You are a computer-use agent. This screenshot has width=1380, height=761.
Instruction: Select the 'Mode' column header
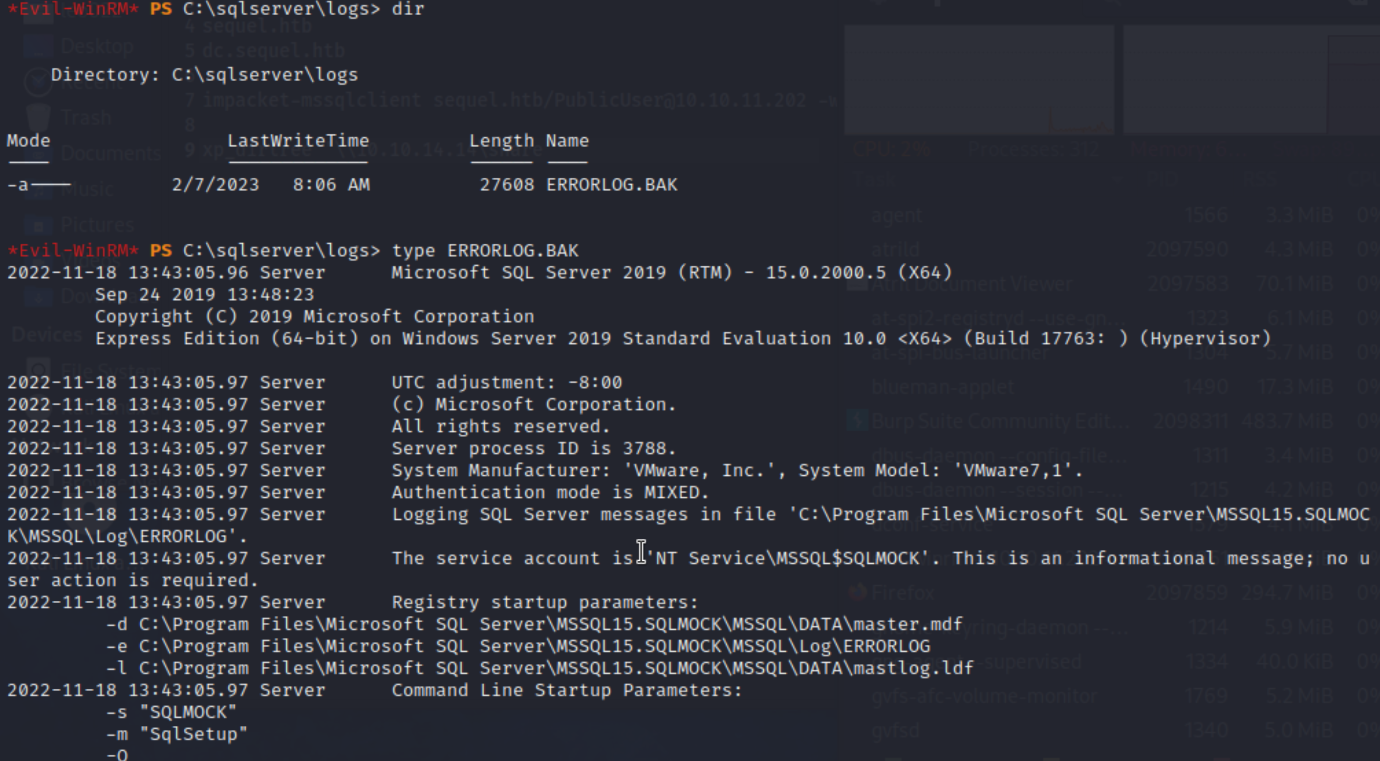point(28,141)
